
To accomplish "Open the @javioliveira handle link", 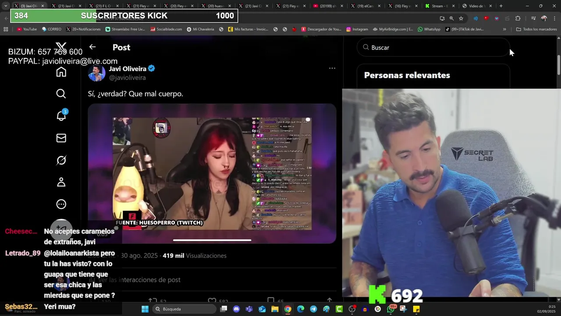I will pos(127,78).
